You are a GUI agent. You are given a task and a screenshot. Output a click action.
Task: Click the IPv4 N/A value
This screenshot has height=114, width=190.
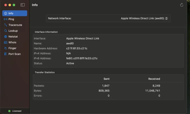click(68, 53)
